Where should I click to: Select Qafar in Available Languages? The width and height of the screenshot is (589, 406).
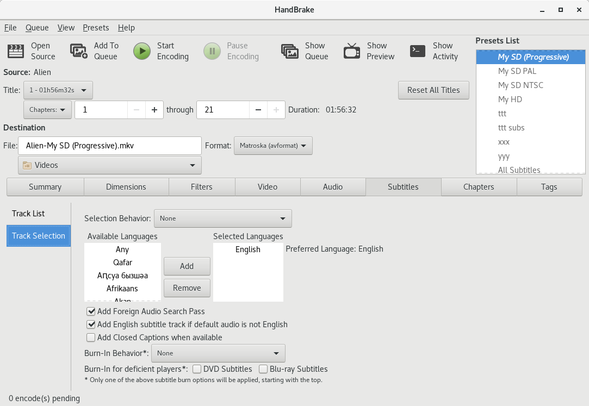(x=122, y=263)
